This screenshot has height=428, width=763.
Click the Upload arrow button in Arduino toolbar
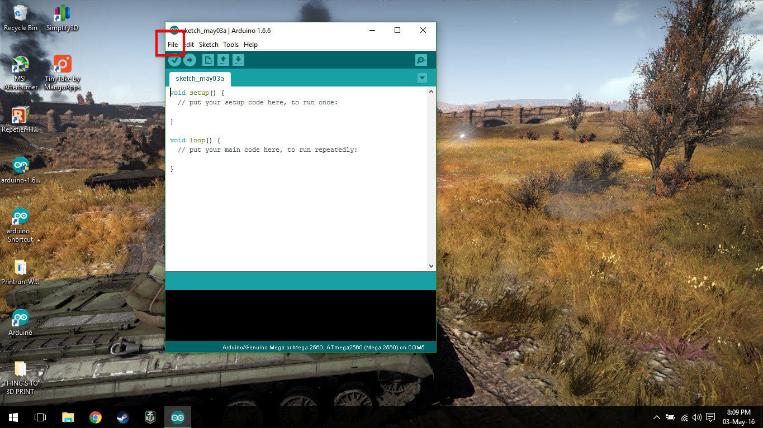pyautogui.click(x=190, y=60)
